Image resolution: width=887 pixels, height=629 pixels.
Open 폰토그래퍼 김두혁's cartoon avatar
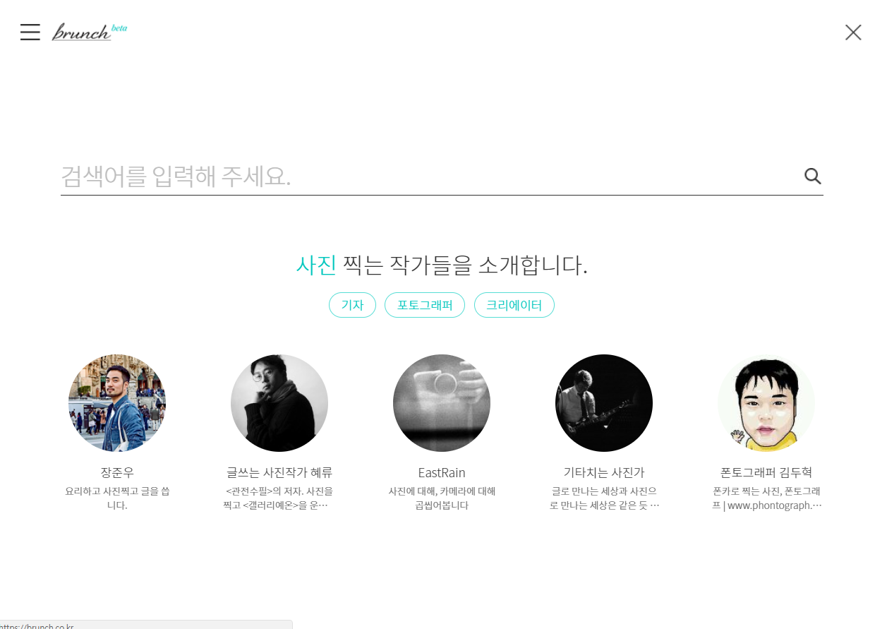click(x=766, y=403)
